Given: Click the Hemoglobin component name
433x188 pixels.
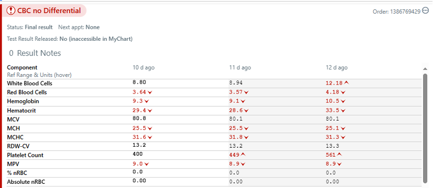Looking at the screenshot, I should 23,101.
